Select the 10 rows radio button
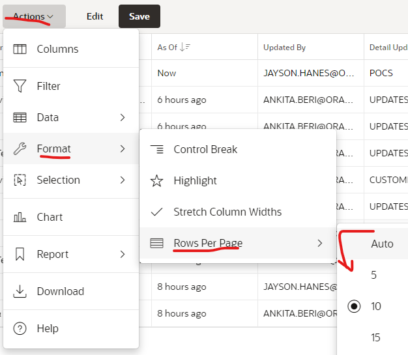This screenshot has height=355, width=408. coord(354,306)
